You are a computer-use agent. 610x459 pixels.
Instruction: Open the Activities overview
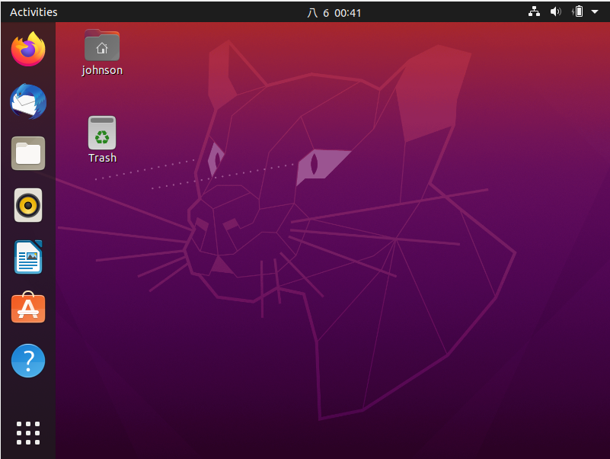(x=34, y=12)
